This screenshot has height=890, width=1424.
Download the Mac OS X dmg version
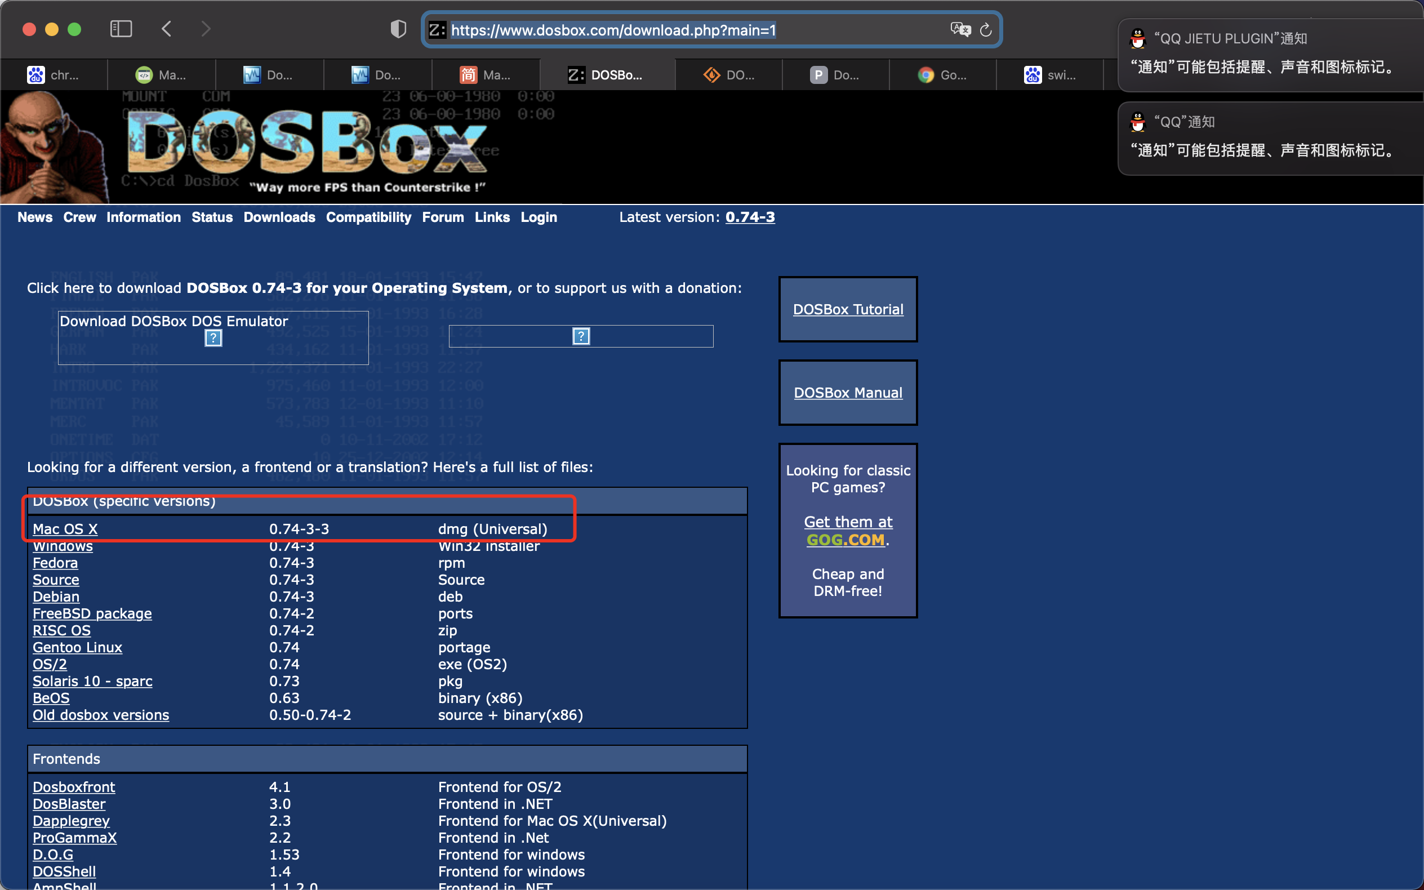[65, 528]
